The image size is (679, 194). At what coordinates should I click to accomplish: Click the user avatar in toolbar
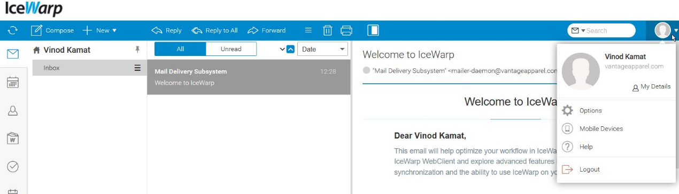pyautogui.click(x=662, y=30)
